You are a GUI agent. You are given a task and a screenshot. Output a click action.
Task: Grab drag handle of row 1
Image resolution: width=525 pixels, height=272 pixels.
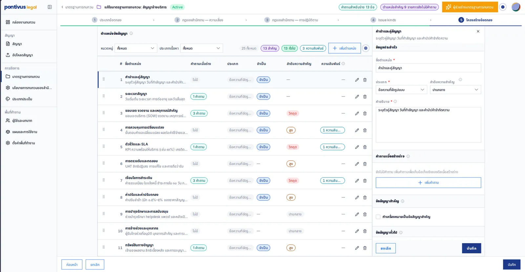(x=104, y=79)
